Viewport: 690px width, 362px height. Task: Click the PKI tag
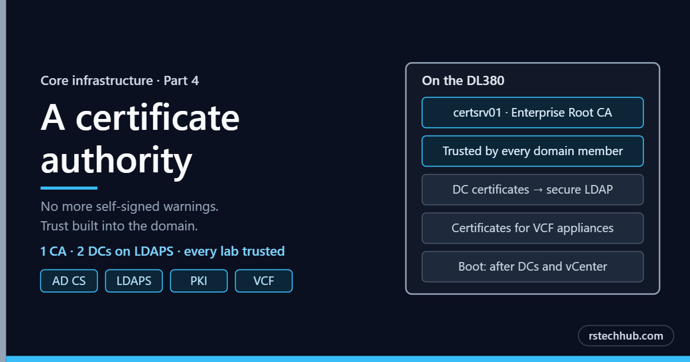click(x=199, y=281)
